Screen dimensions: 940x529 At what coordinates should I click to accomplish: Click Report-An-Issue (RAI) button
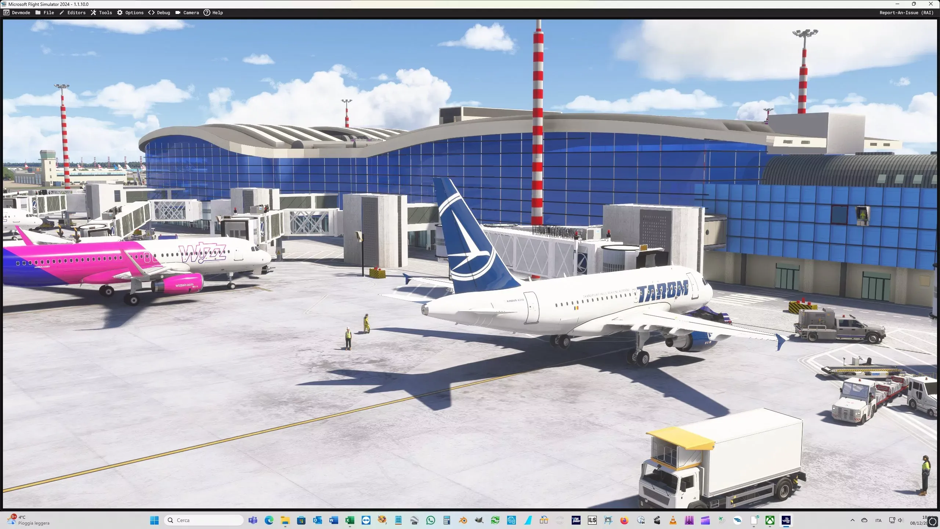[x=906, y=12]
